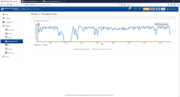This screenshot has width=180, height=97.
Task: Click the Access Point label in header
Action: [36, 9]
